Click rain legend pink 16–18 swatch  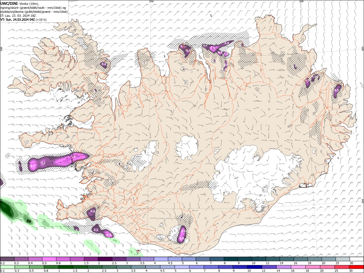coord(298,267)
